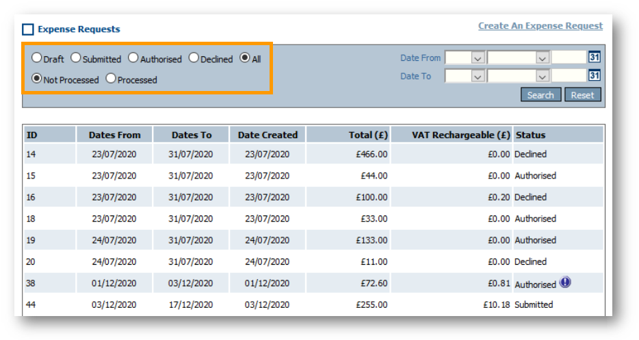Select expense request ID 38
The height and width of the screenshot is (340, 639).
pos(31,283)
